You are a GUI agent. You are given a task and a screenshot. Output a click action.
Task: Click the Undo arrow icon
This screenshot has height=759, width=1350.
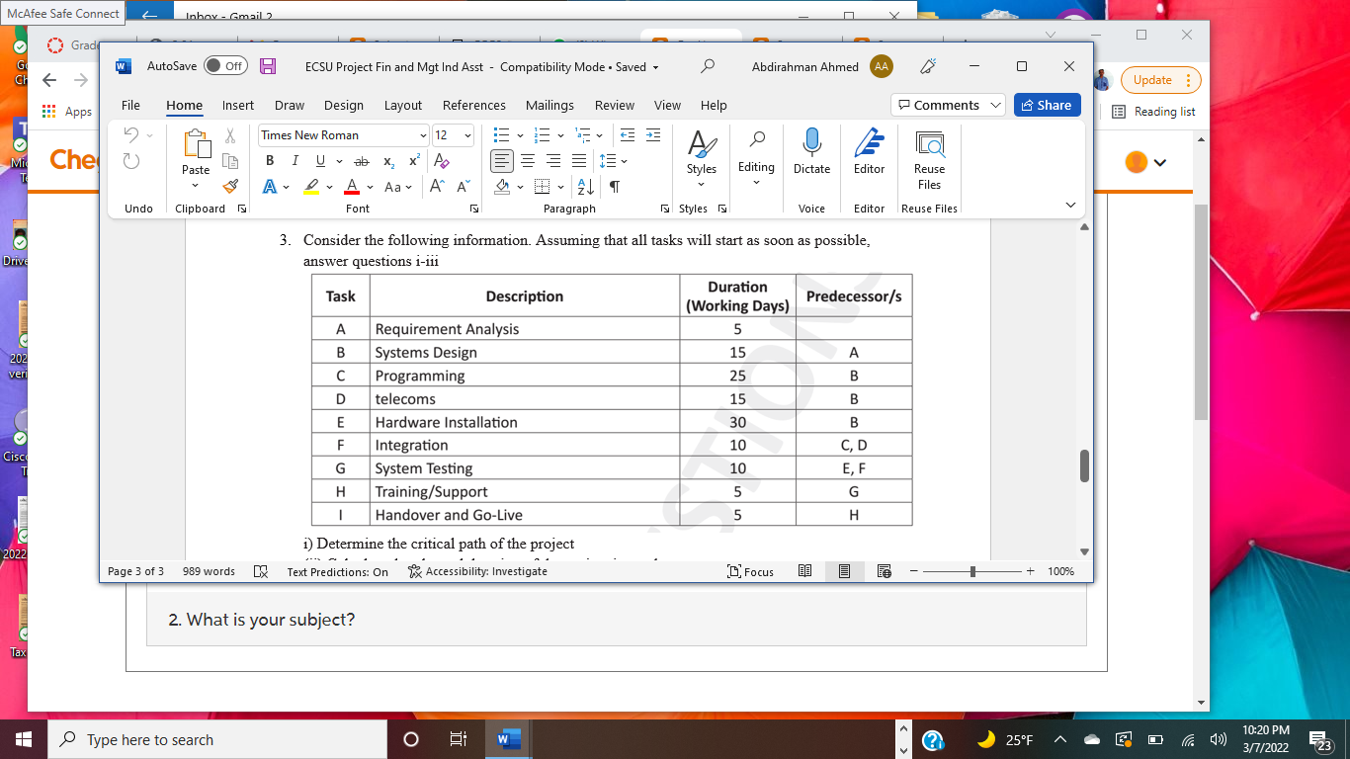pyautogui.click(x=131, y=135)
